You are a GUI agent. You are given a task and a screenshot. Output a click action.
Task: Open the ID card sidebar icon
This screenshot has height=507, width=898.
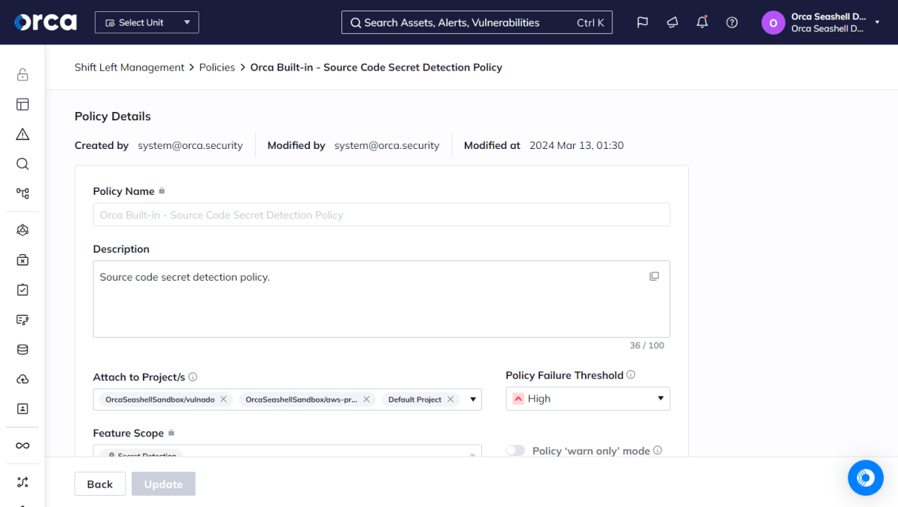click(23, 409)
